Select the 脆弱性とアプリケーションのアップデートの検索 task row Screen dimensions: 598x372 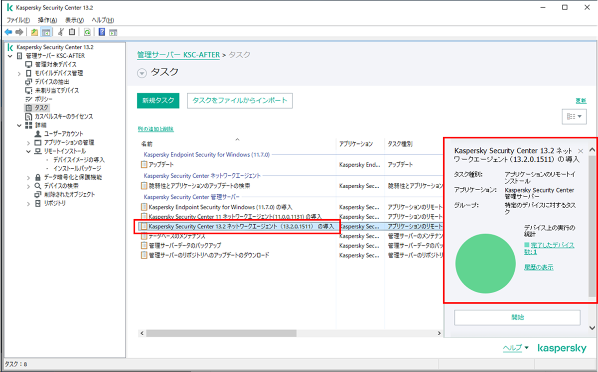click(290, 186)
